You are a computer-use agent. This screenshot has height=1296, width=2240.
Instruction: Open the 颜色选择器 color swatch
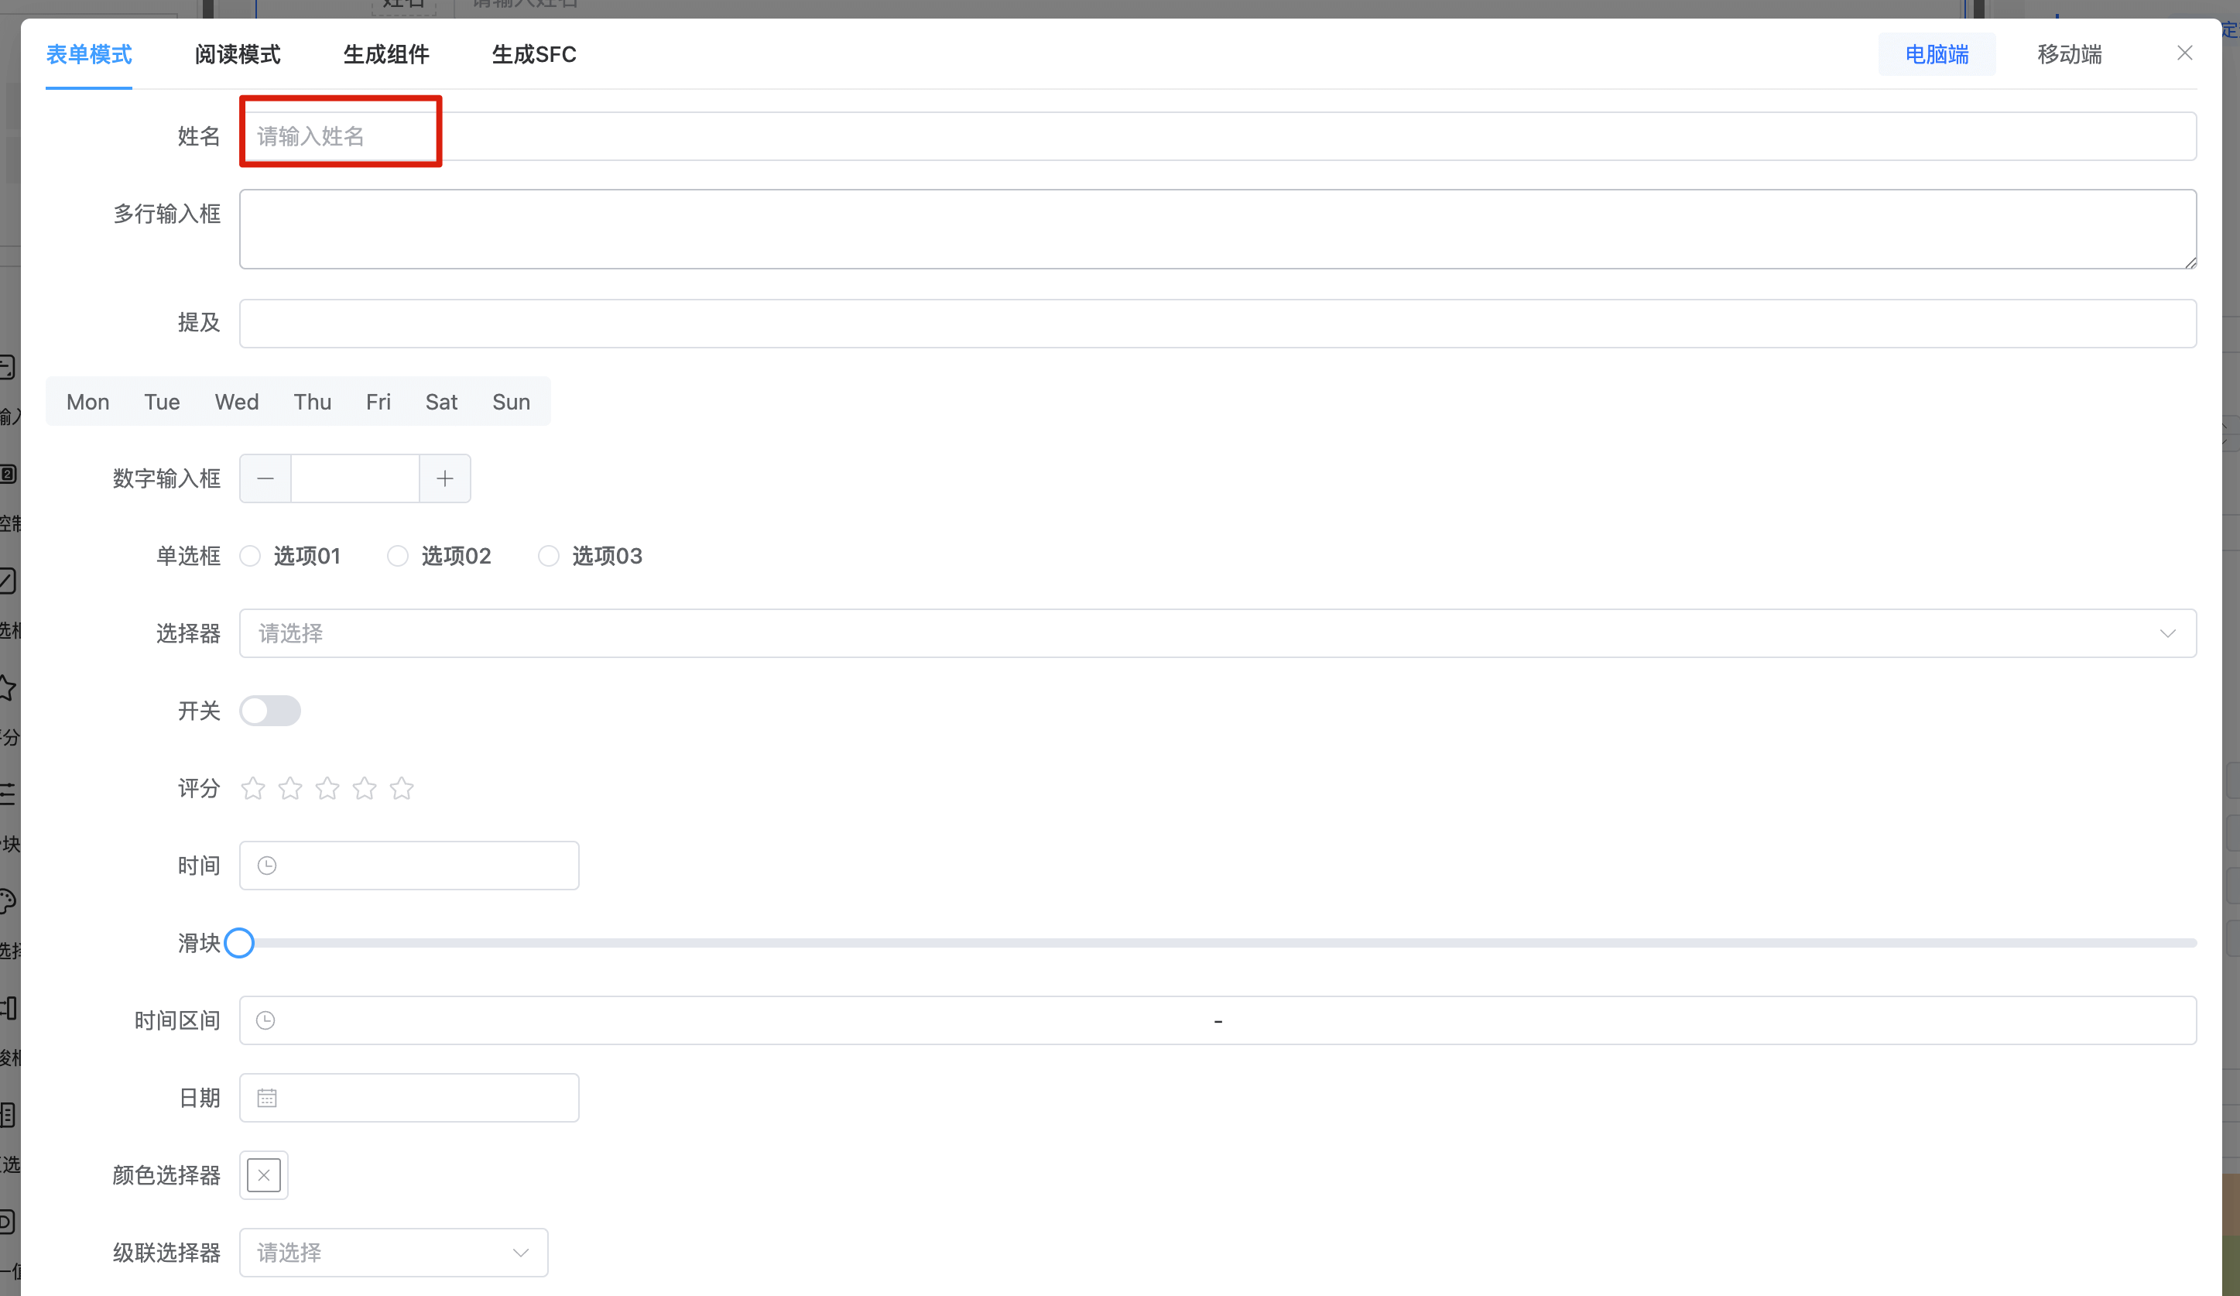(264, 1175)
